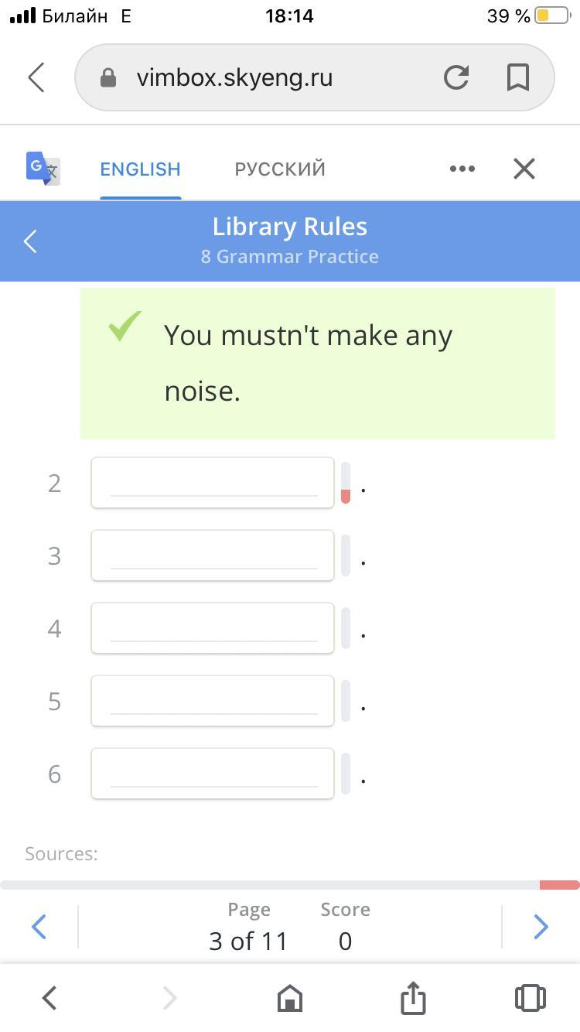580x1032 pixels.
Task: Close the translation bar with X
Action: pos(524,169)
